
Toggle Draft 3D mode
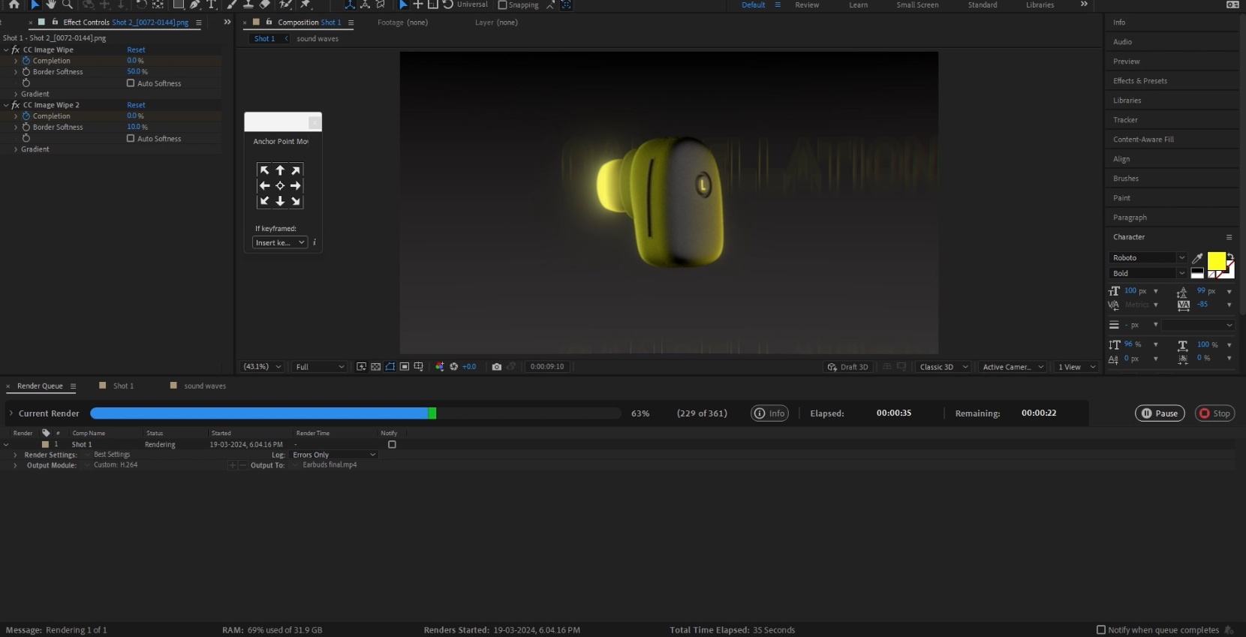pos(847,367)
